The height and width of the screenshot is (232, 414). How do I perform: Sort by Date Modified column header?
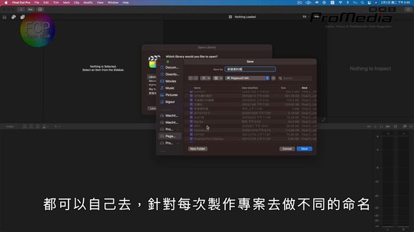pyautogui.click(x=250, y=88)
